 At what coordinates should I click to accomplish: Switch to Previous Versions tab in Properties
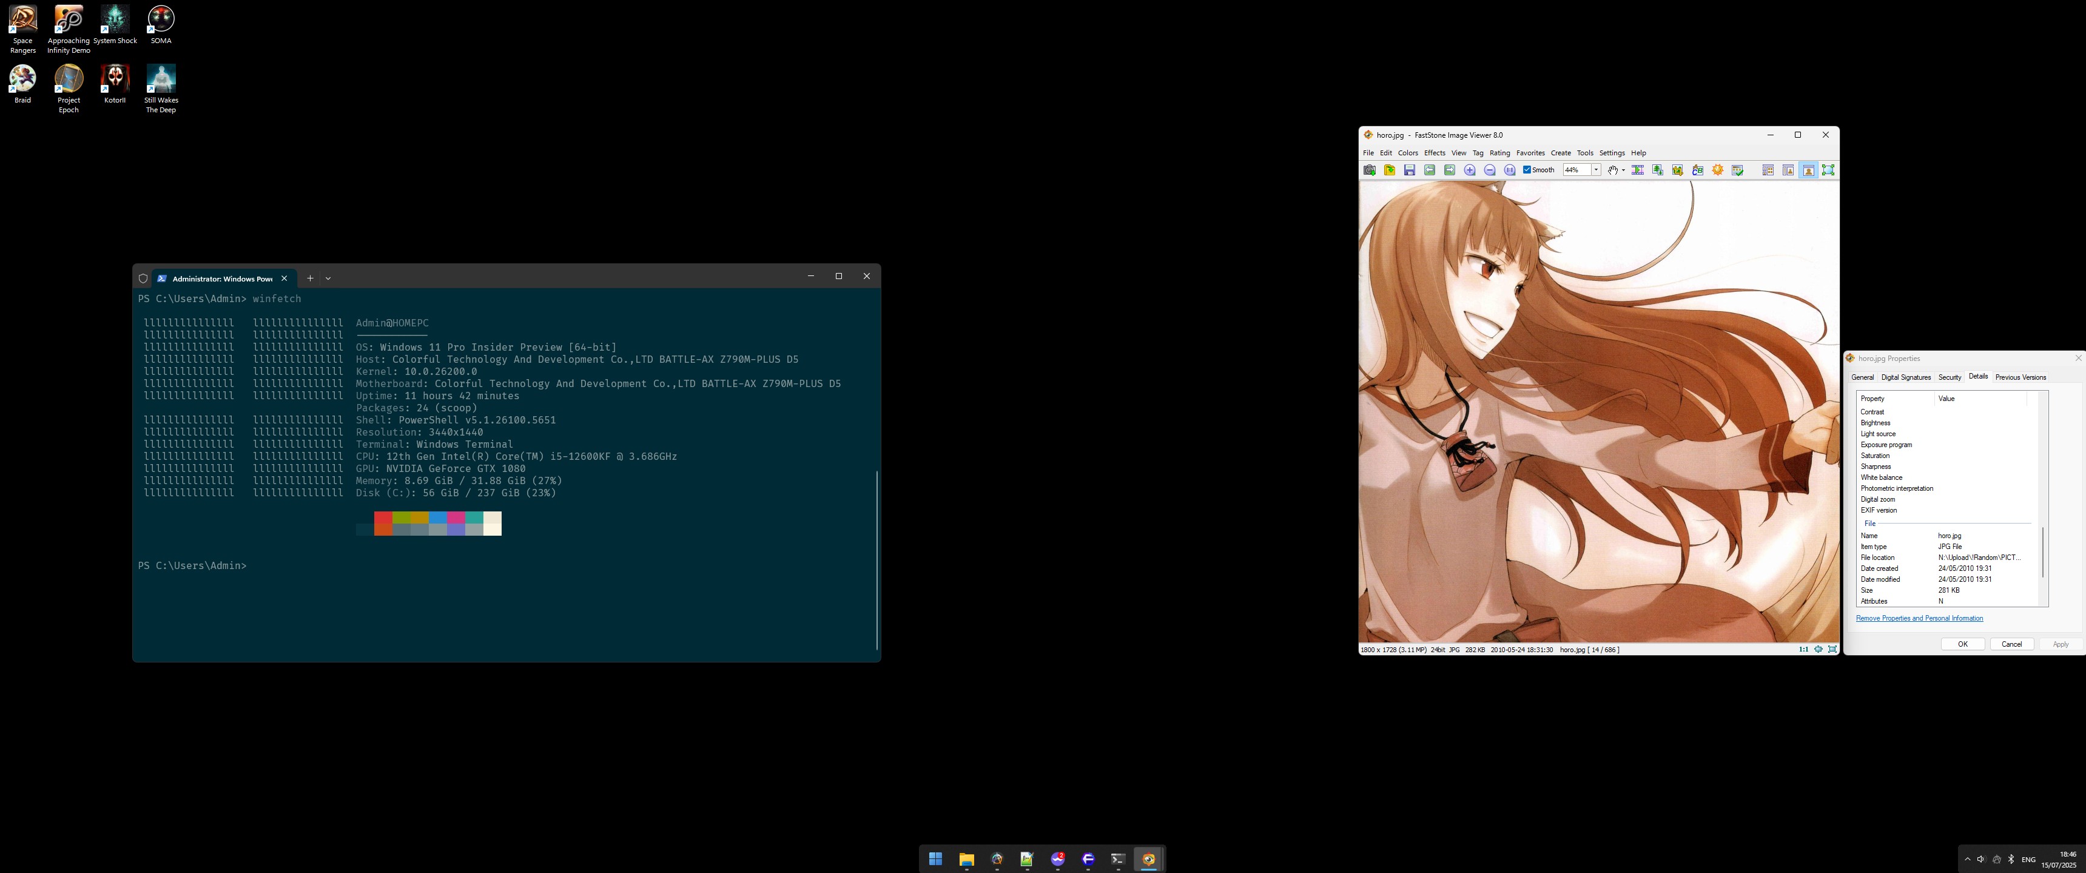(x=2020, y=377)
